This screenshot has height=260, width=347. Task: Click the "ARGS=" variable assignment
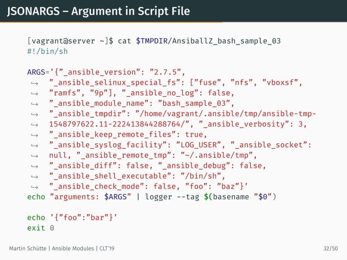(38, 72)
